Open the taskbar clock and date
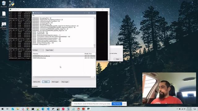This screenshot has height=111, width=198. tap(189, 109)
